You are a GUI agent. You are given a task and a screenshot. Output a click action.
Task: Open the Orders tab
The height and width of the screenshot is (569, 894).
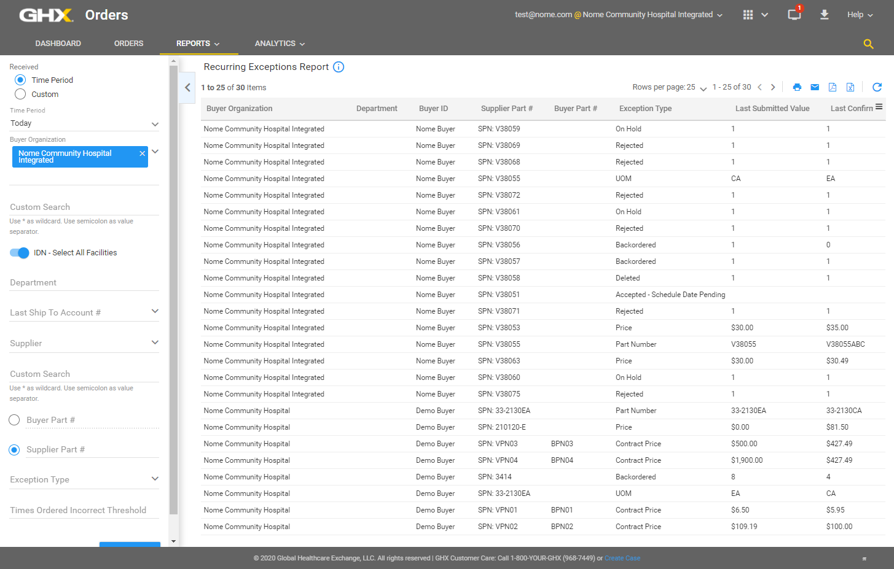[x=128, y=44]
